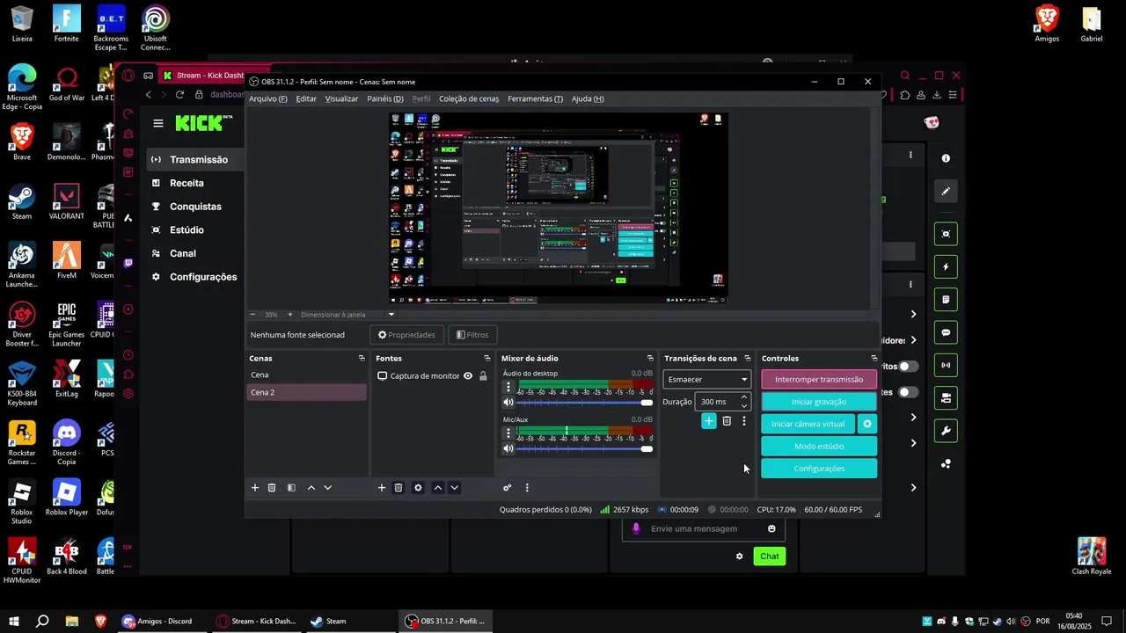Click Envie uma mensagem chat input
1126x633 pixels.
tap(704, 528)
